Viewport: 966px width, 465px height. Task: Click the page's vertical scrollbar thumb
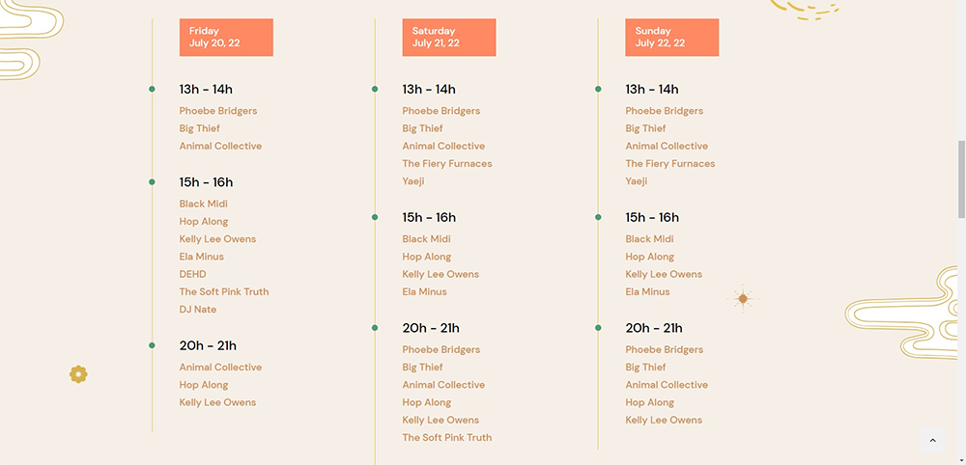click(961, 178)
